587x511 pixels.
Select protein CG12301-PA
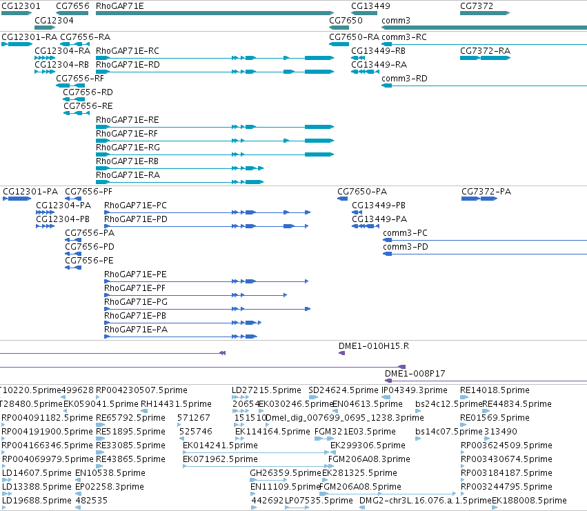[17, 199]
